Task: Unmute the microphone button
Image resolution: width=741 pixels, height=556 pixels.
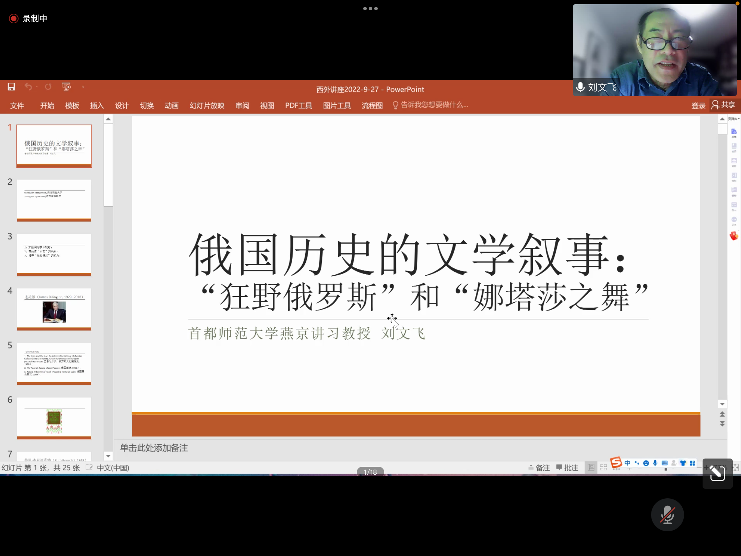Action: [x=667, y=514]
